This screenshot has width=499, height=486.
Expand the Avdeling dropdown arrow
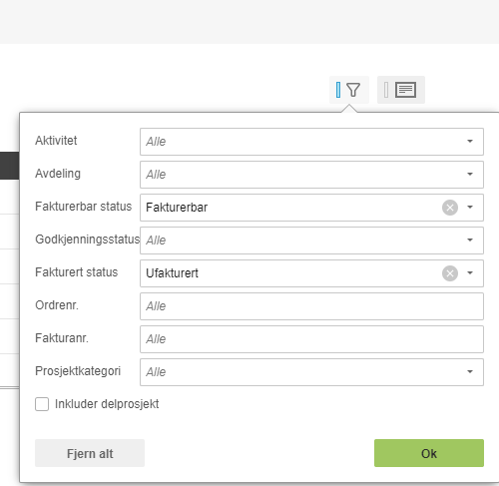tap(470, 175)
